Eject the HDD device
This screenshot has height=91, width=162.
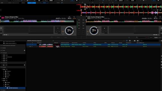[x=25, y=65]
